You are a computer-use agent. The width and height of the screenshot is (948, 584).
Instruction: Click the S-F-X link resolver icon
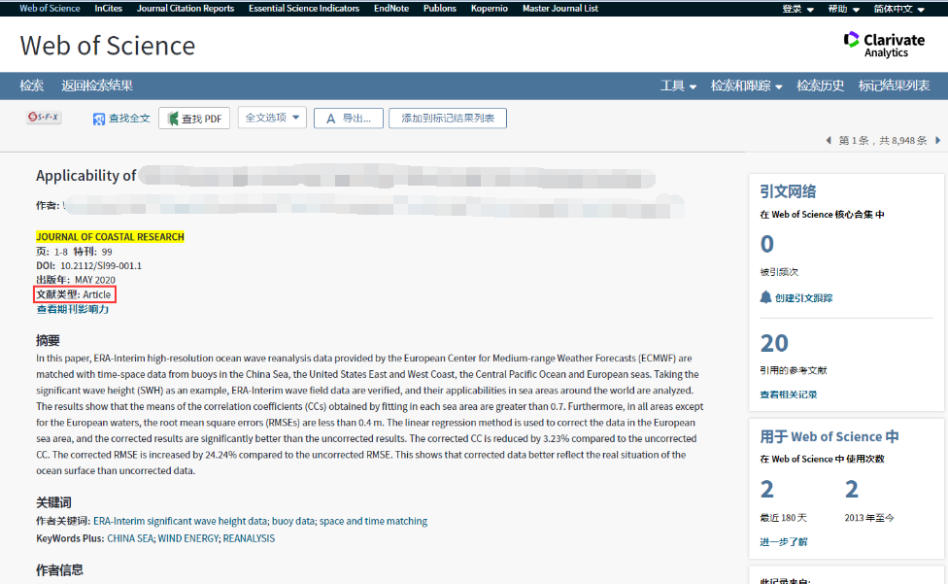pyautogui.click(x=44, y=118)
